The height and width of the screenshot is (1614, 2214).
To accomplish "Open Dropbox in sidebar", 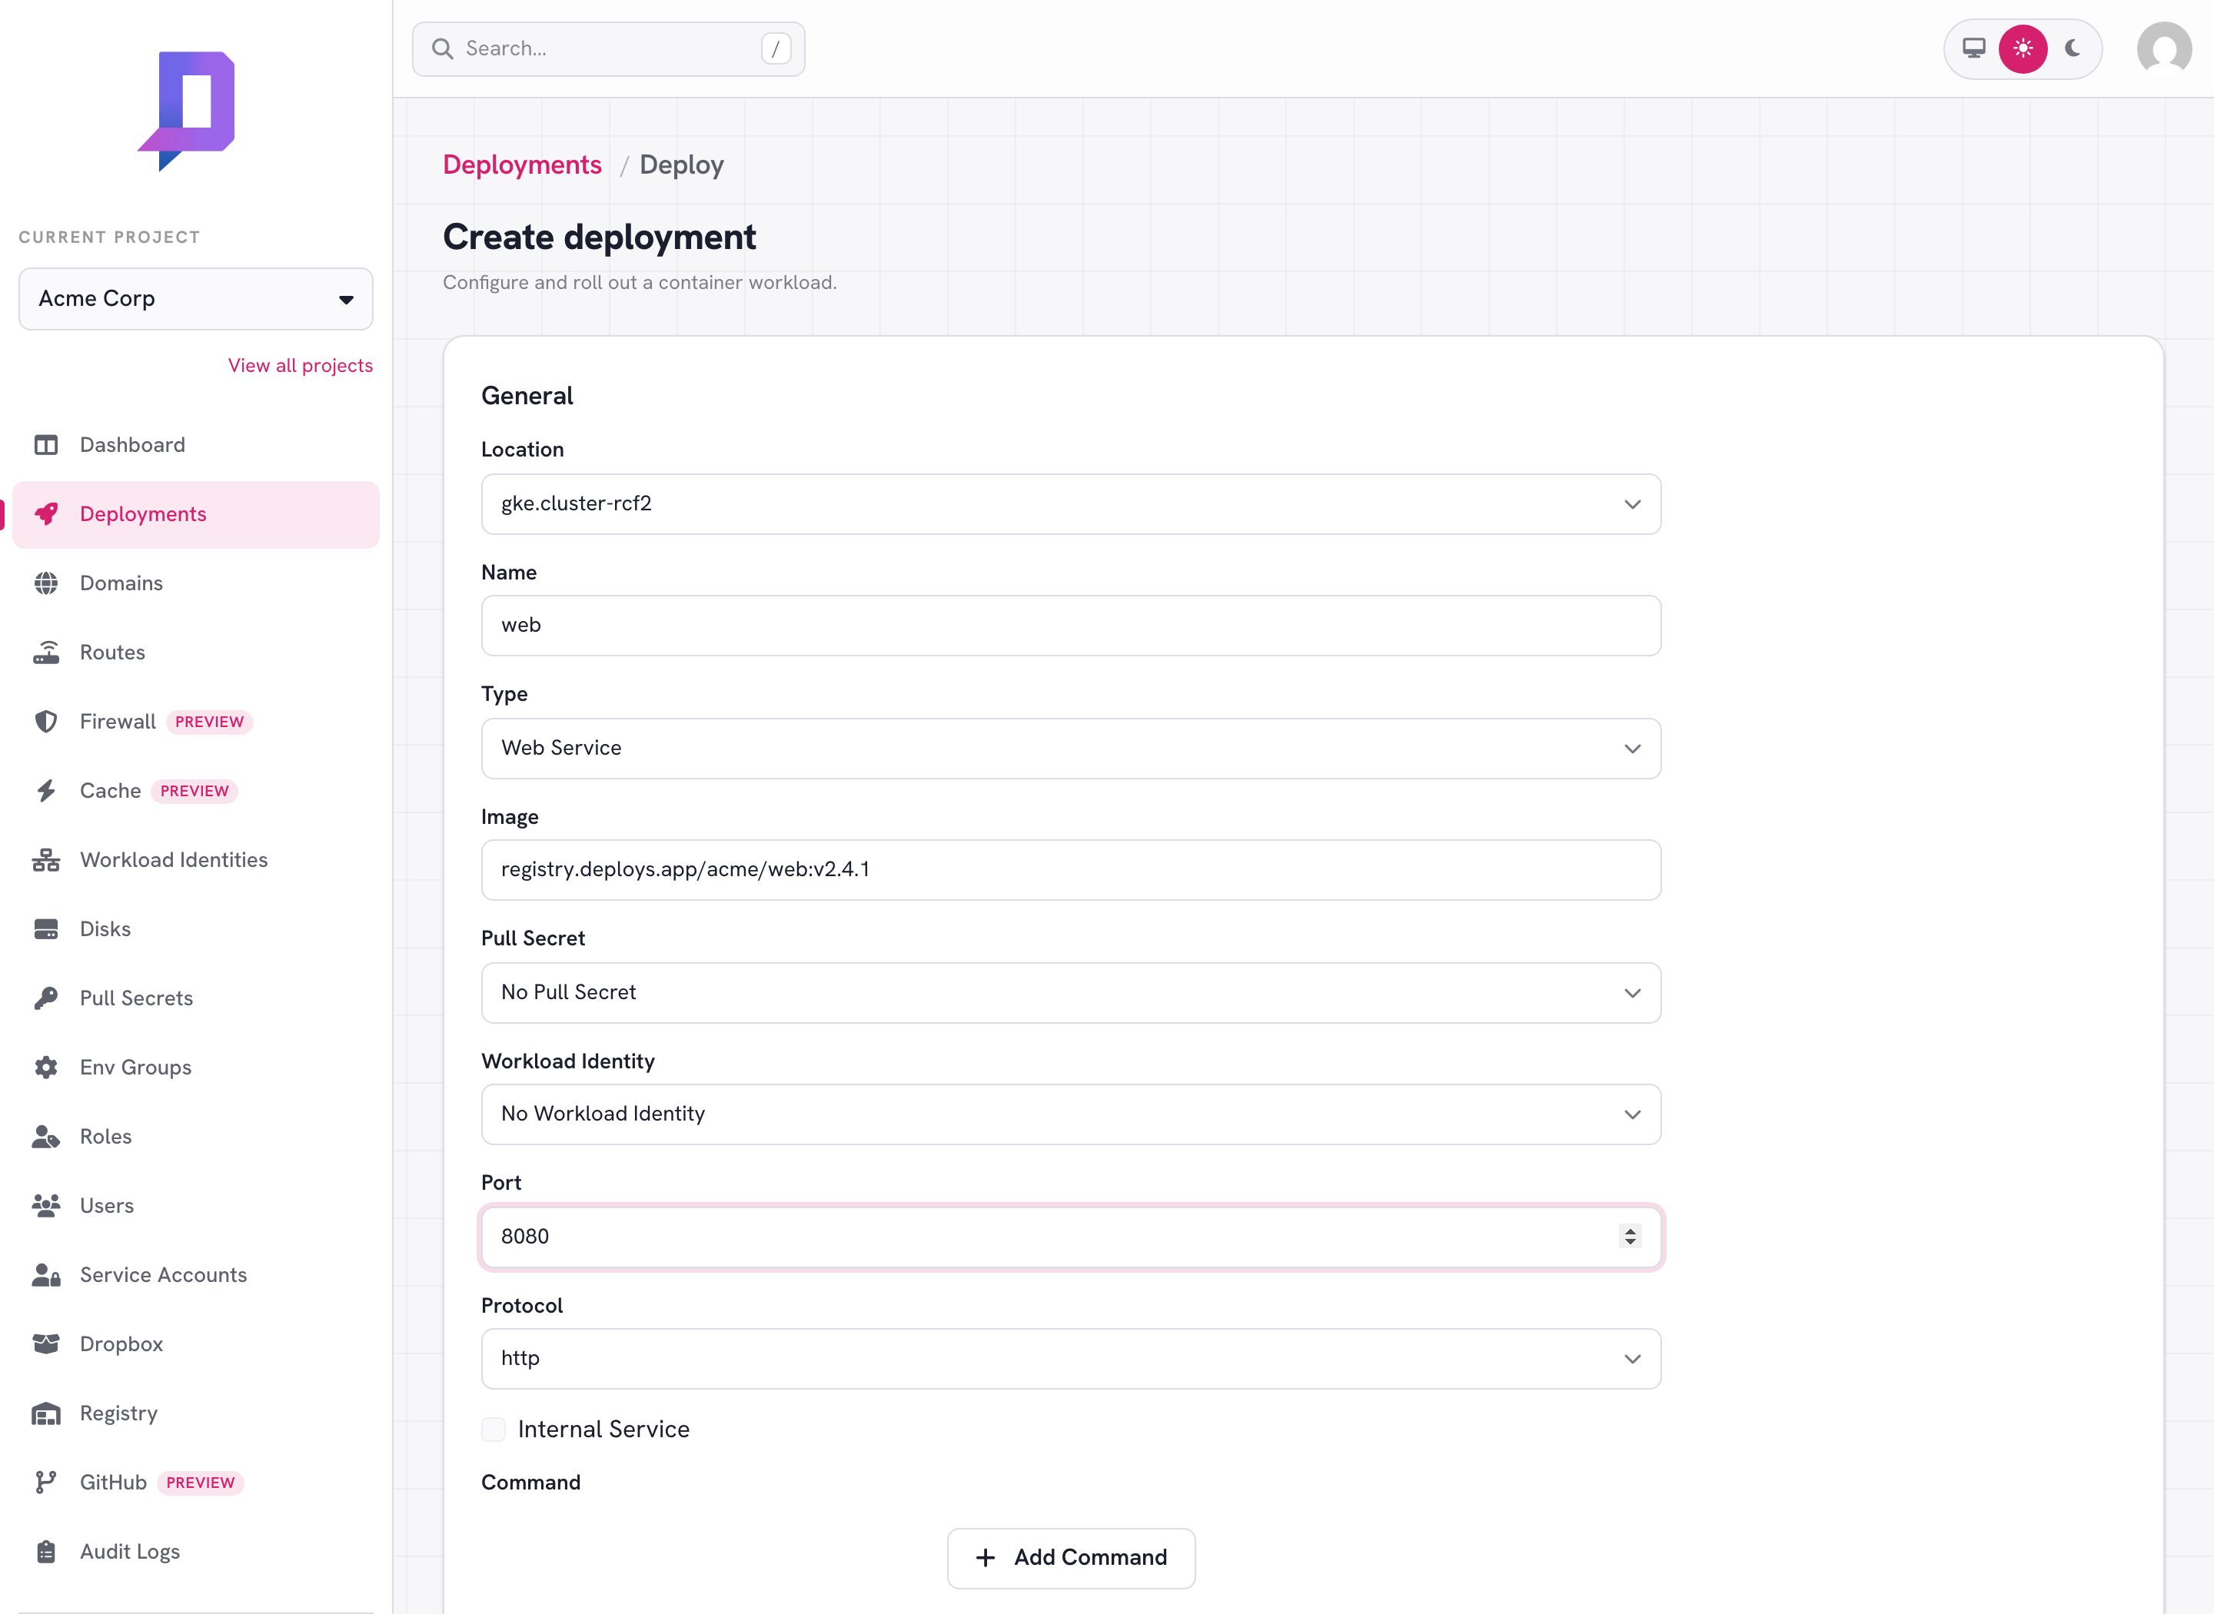I will (195, 1344).
